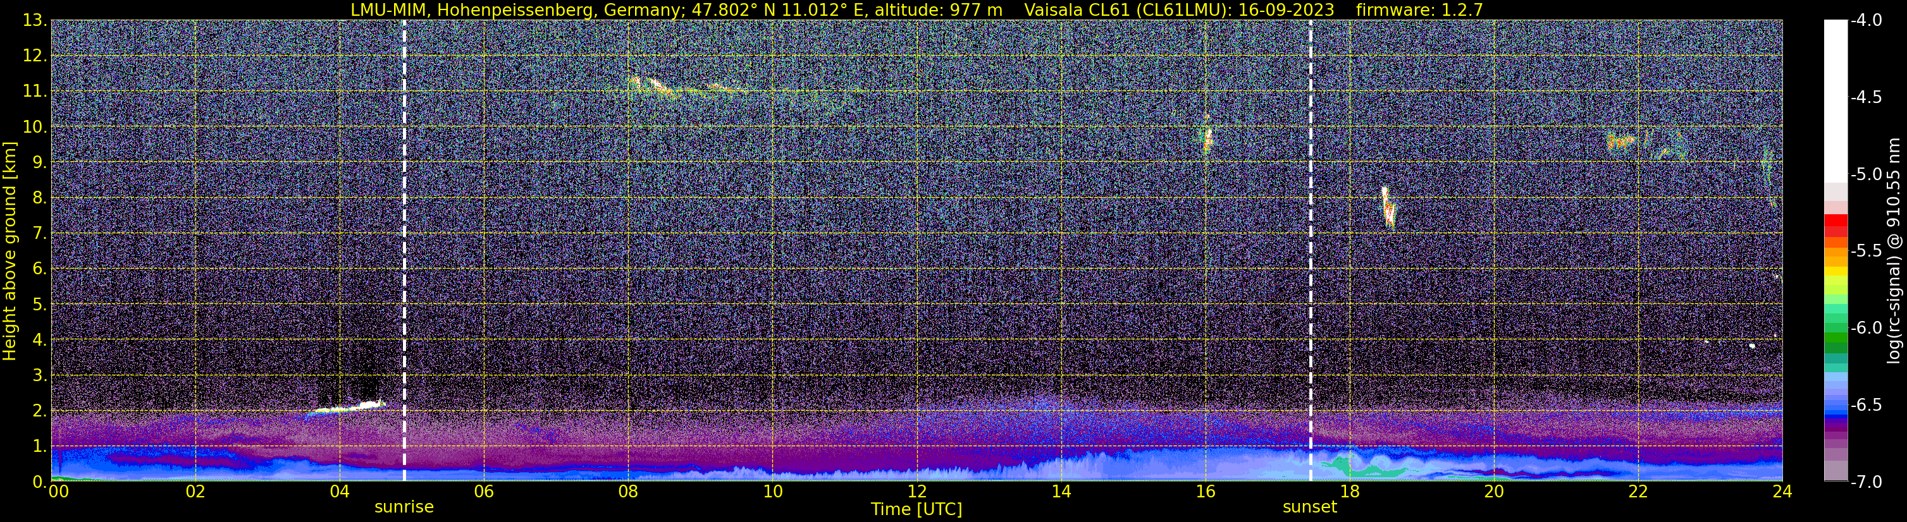
Task: Click the time tick label '24'
Action: click(1782, 492)
